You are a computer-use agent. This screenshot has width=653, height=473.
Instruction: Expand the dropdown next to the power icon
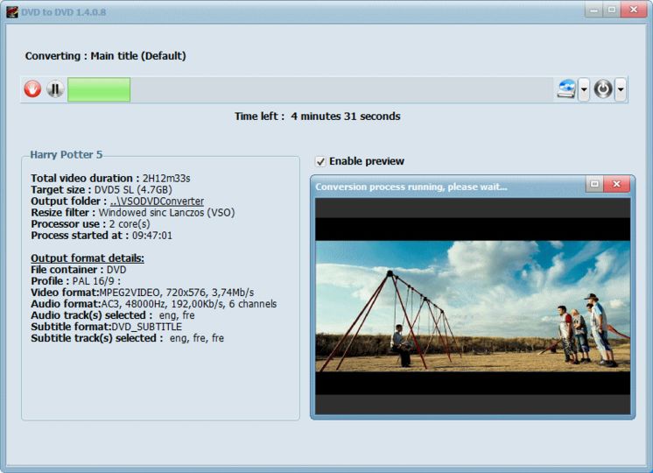621,89
